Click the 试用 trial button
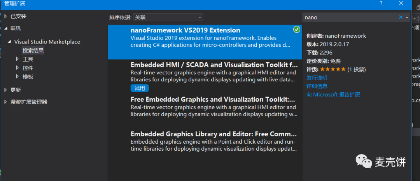This screenshot has height=181, width=420. pyautogui.click(x=140, y=88)
